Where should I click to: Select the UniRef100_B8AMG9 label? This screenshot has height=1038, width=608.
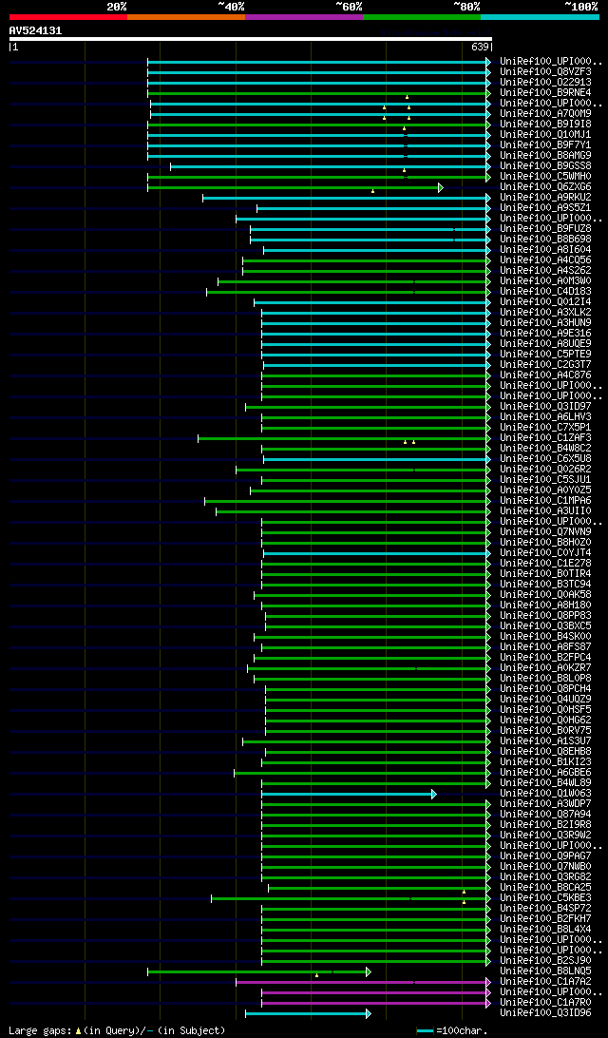(546, 156)
